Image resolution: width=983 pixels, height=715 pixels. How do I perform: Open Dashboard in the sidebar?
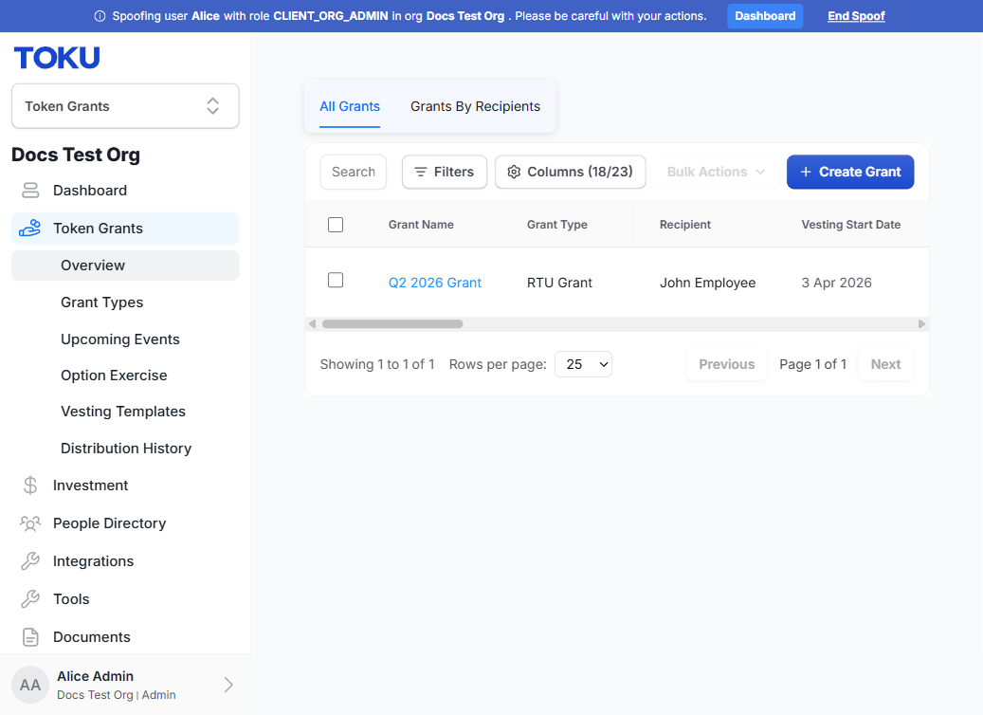coord(125,190)
